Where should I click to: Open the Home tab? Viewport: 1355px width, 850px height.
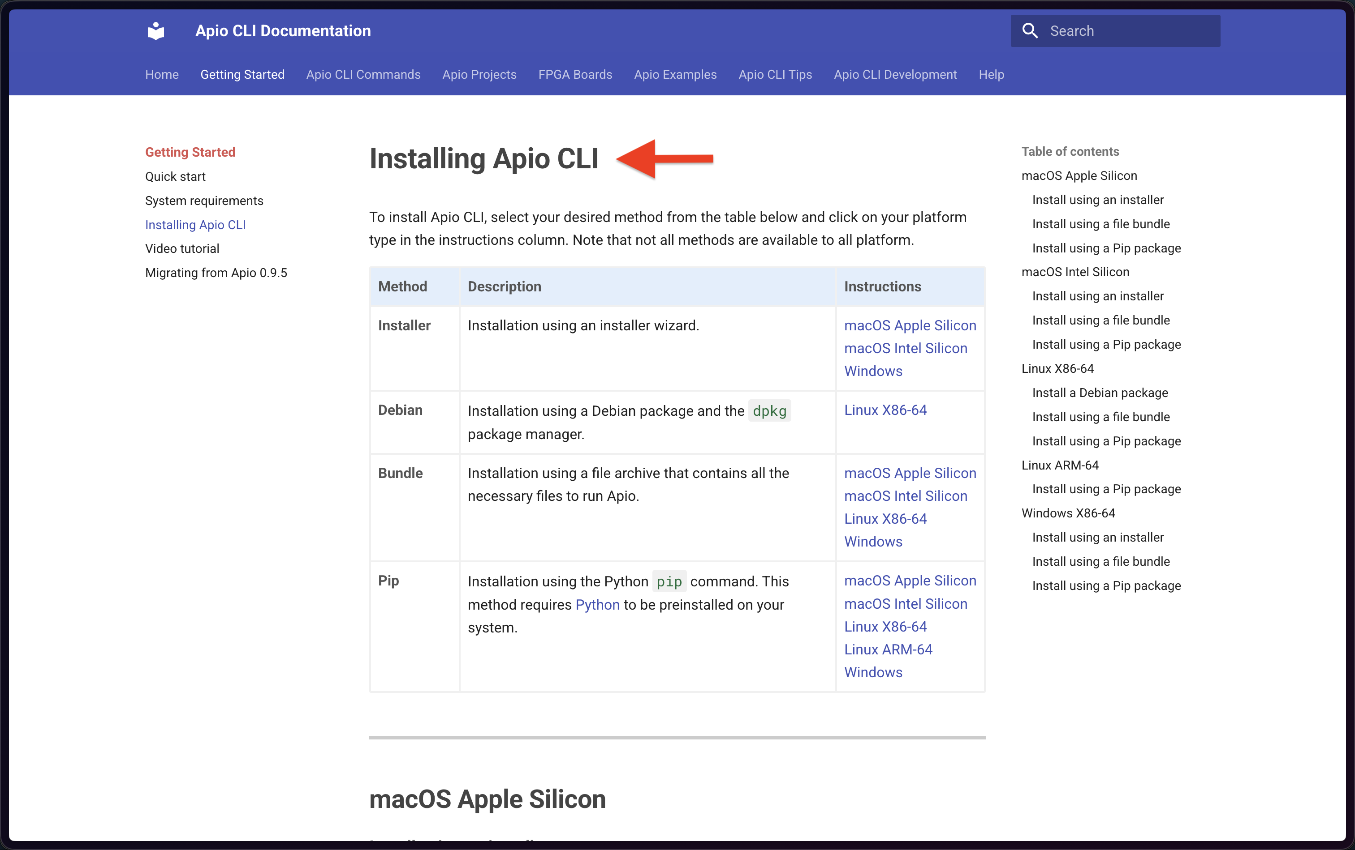(162, 74)
